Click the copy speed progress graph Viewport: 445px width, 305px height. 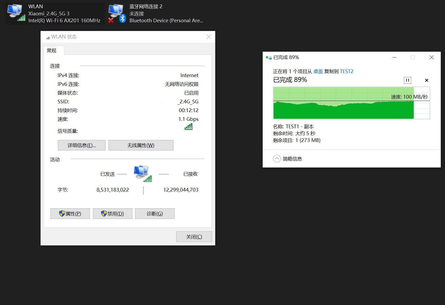[x=351, y=103]
